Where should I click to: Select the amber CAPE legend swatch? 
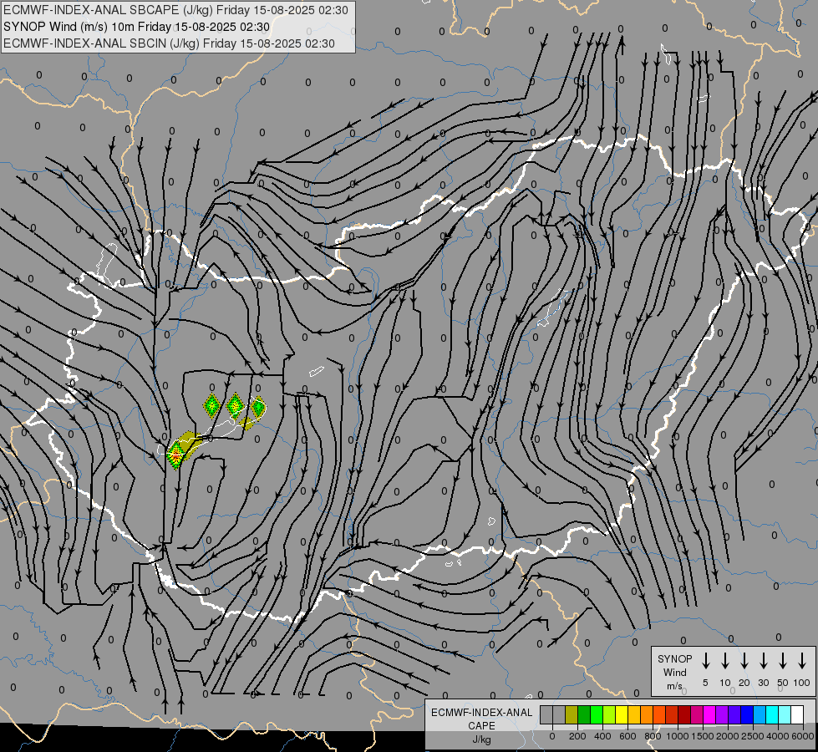click(634, 714)
